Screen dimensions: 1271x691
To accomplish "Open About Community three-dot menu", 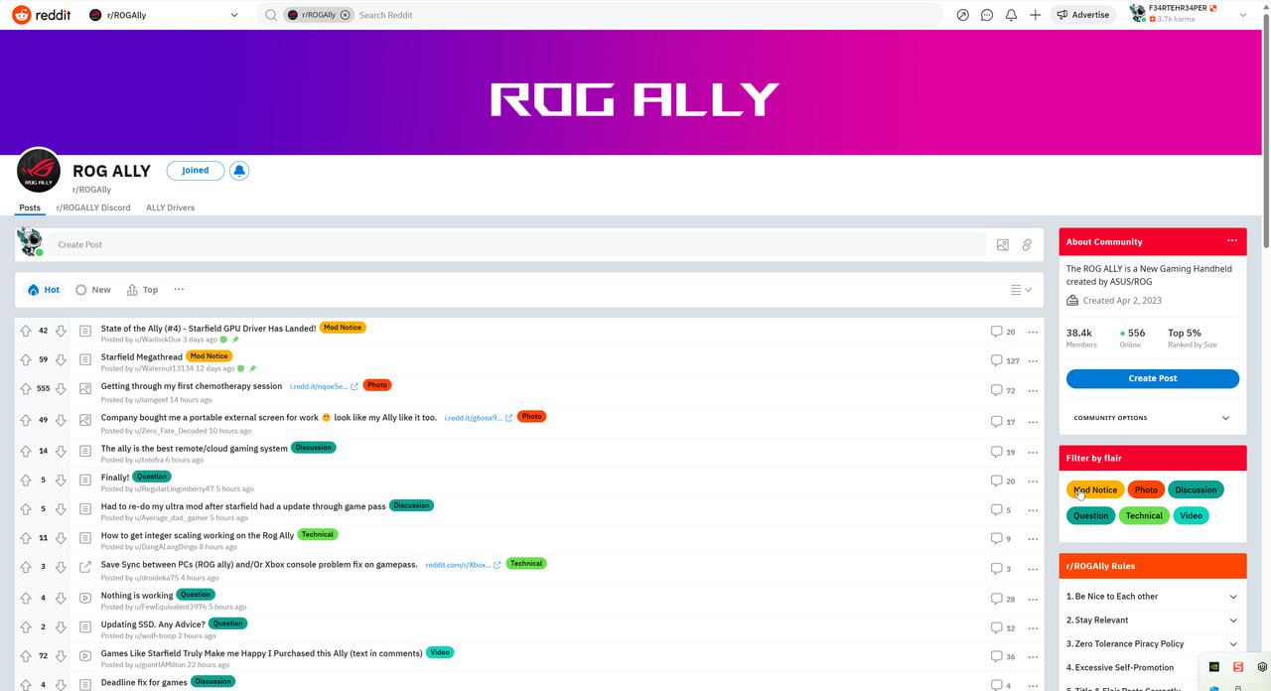I will tap(1232, 240).
